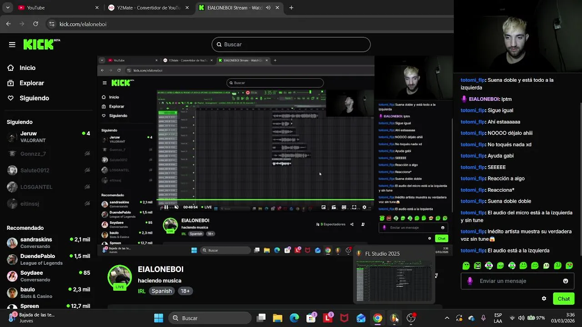This screenshot has width=582, height=327.
Task: Send the angry green face emote
Action: coord(477,266)
